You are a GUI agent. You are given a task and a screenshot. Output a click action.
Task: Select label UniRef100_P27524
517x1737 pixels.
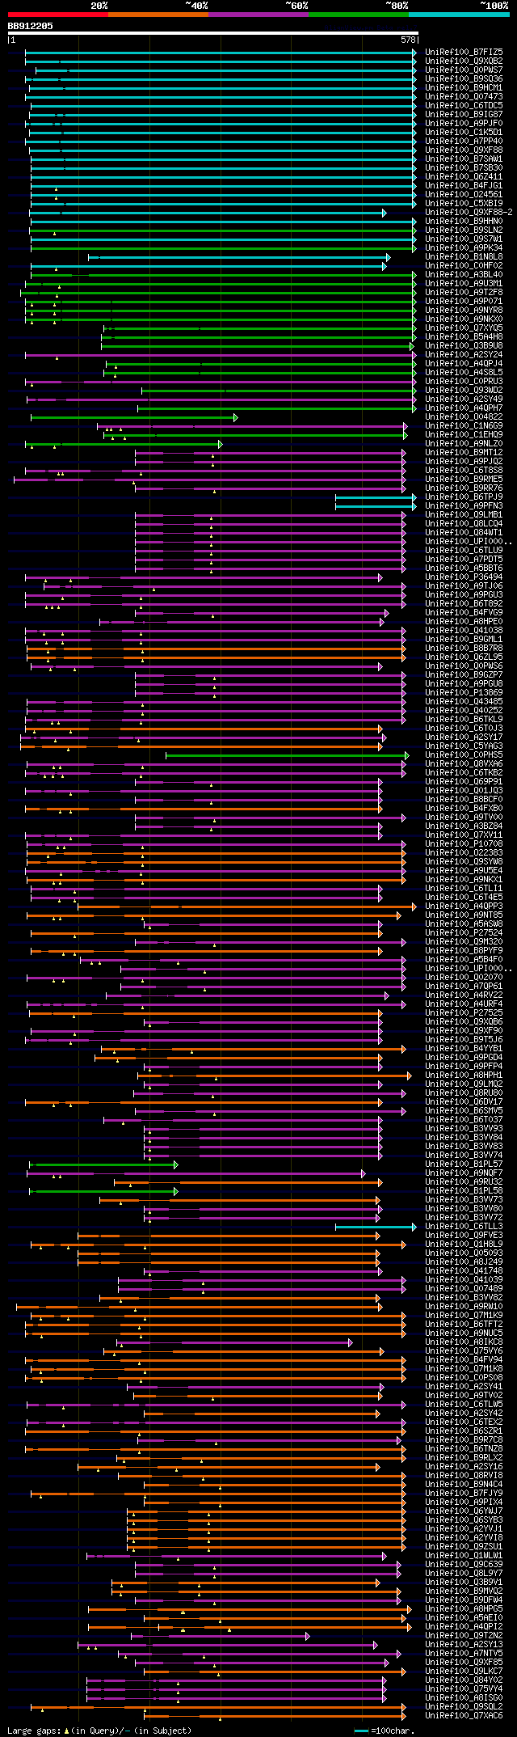tap(464, 932)
